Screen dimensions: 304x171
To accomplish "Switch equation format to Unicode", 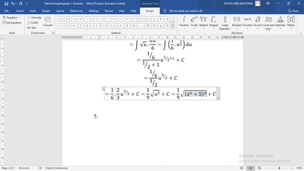I will tap(34, 18).
